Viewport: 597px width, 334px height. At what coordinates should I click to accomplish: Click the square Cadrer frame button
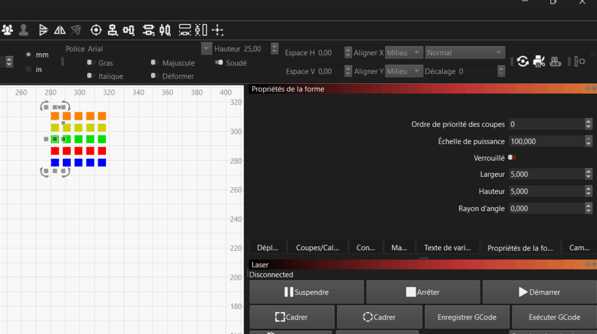tap(292, 317)
